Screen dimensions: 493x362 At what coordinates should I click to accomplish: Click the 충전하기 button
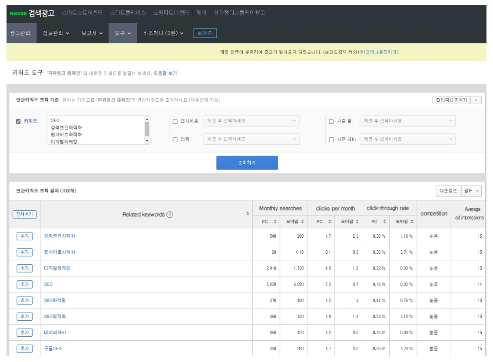205,33
